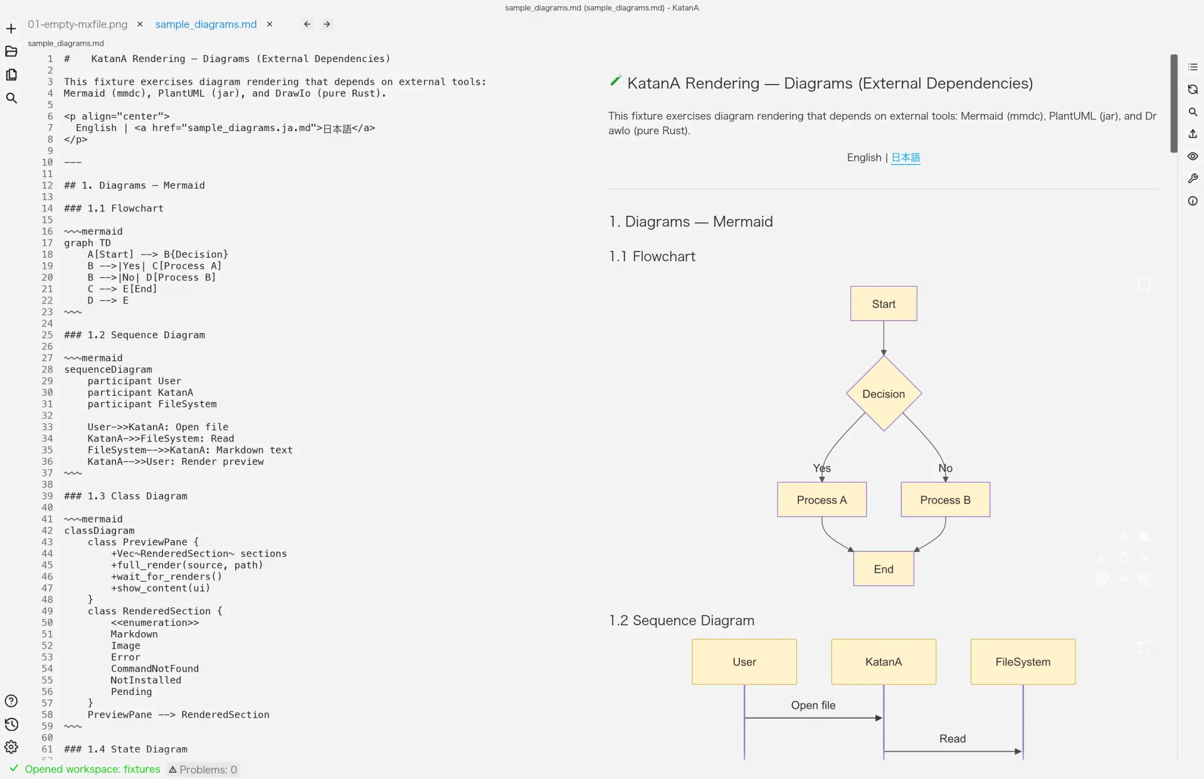Click editor line '<p align="center">'
Viewport: 1204px width, 779px height.
point(117,116)
